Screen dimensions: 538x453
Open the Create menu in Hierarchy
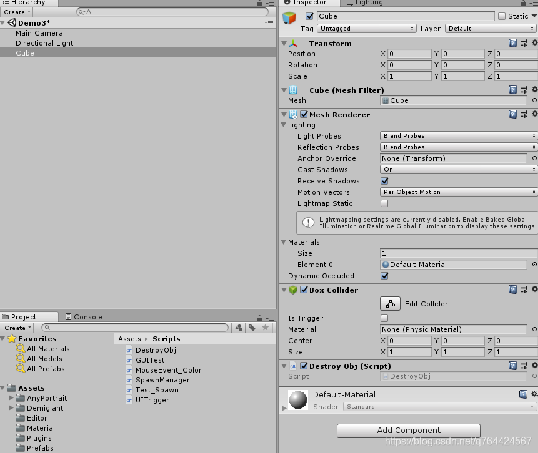(17, 12)
